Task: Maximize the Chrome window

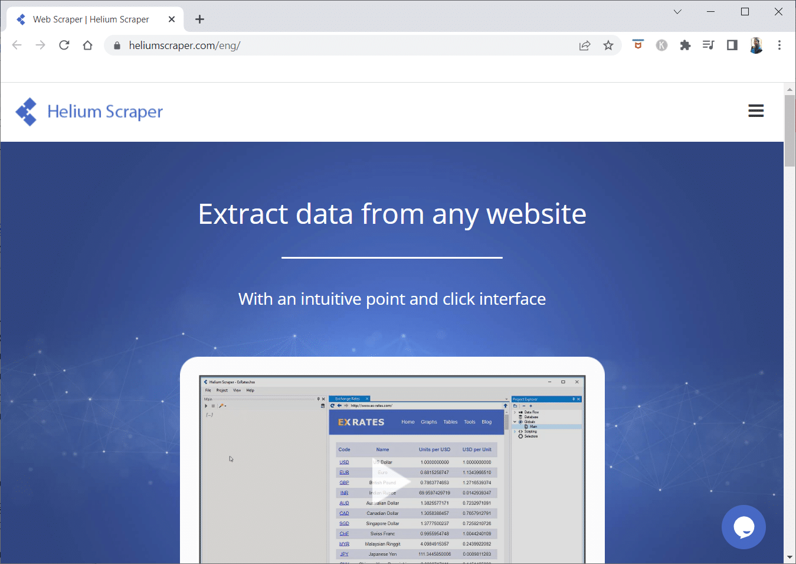Action: pos(745,12)
